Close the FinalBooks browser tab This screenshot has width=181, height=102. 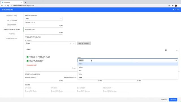[22, 2]
